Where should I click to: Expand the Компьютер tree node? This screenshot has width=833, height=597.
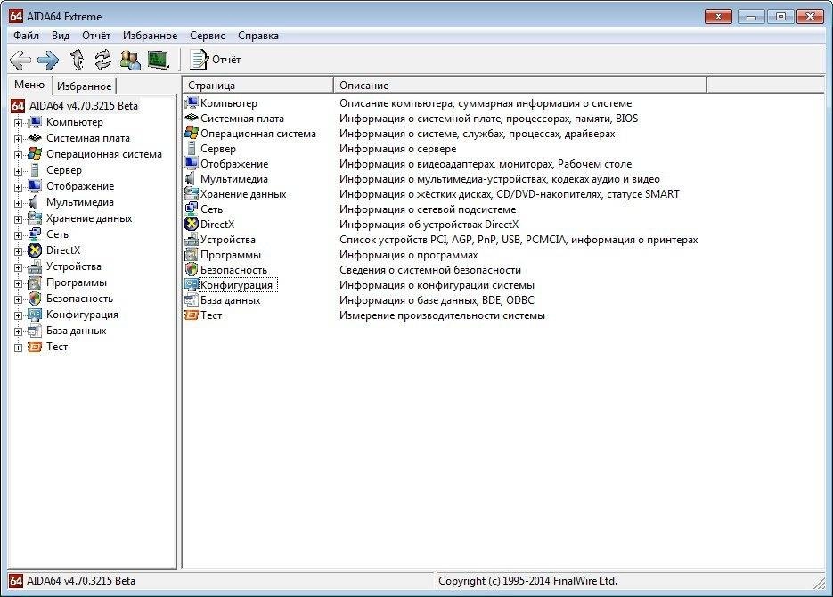(x=18, y=123)
